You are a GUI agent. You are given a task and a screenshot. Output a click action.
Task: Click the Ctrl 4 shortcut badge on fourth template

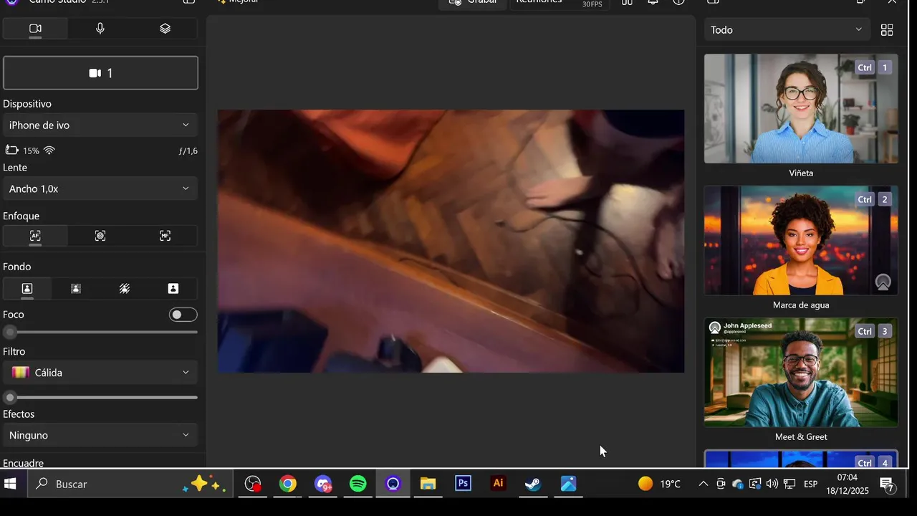point(874,462)
